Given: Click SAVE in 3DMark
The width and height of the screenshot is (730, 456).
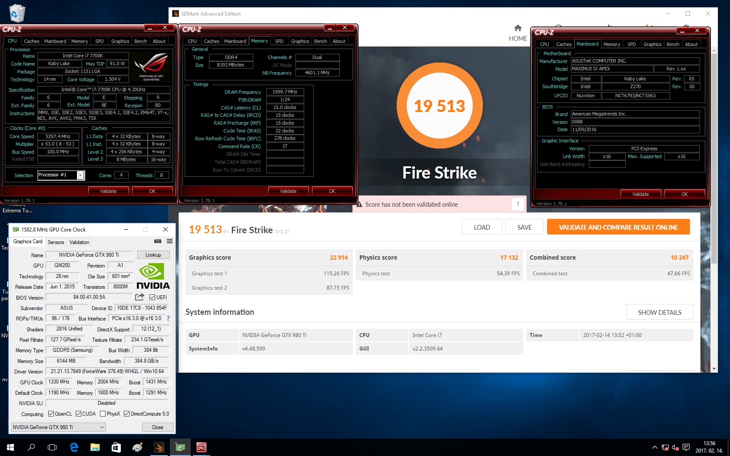Looking at the screenshot, I should pyautogui.click(x=524, y=227).
